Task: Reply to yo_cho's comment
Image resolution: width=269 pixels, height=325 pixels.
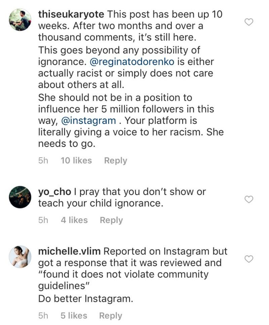Action: click(x=111, y=220)
